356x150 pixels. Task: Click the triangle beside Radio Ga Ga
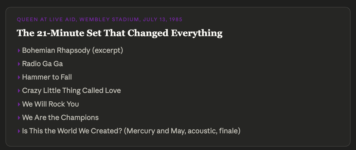point(19,64)
